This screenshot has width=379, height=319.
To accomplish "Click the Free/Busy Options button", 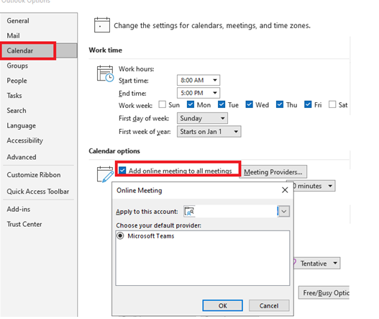I will click(x=324, y=293).
